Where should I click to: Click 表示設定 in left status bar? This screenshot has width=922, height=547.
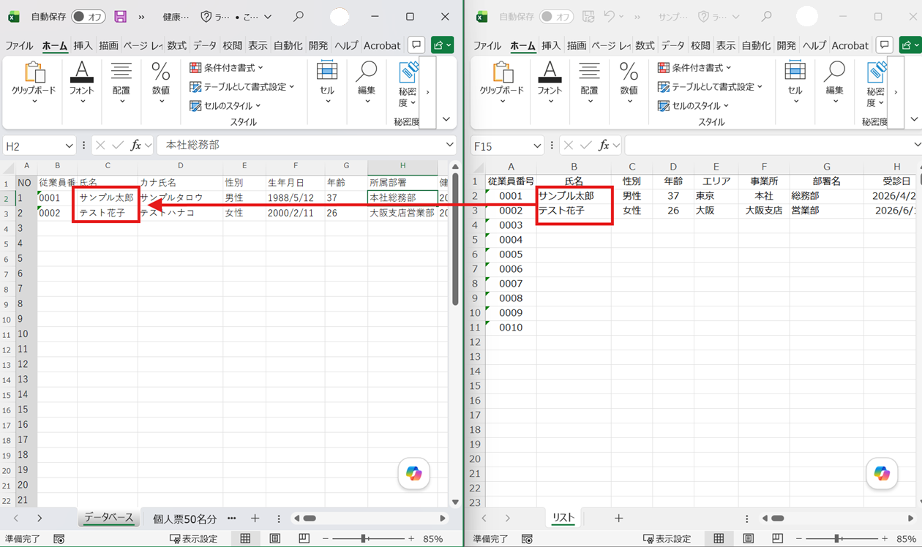tap(193, 539)
